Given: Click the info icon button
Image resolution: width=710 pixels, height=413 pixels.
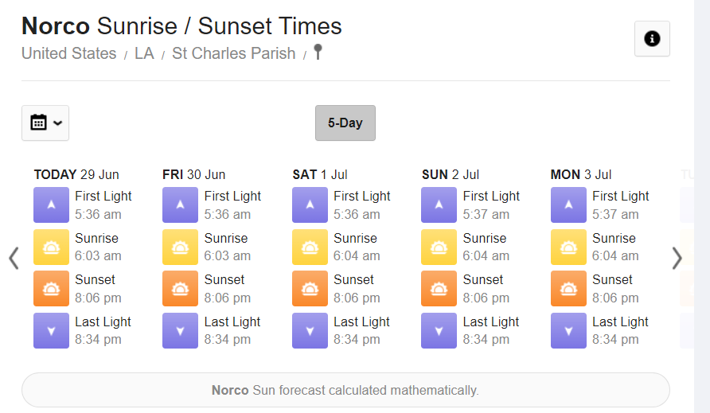Looking at the screenshot, I should [x=652, y=38].
